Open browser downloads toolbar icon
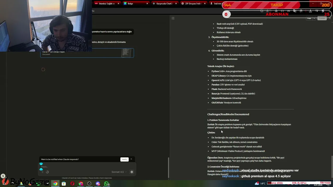Screen dimensions: 333x187 pos(310,11)
